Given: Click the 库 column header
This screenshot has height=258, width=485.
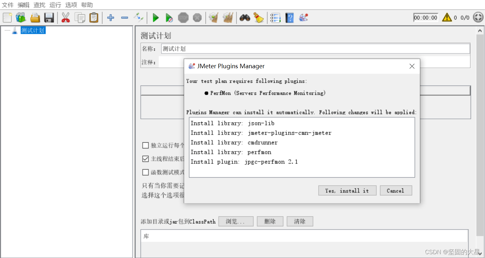Looking at the screenshot, I should pyautogui.click(x=304, y=237).
